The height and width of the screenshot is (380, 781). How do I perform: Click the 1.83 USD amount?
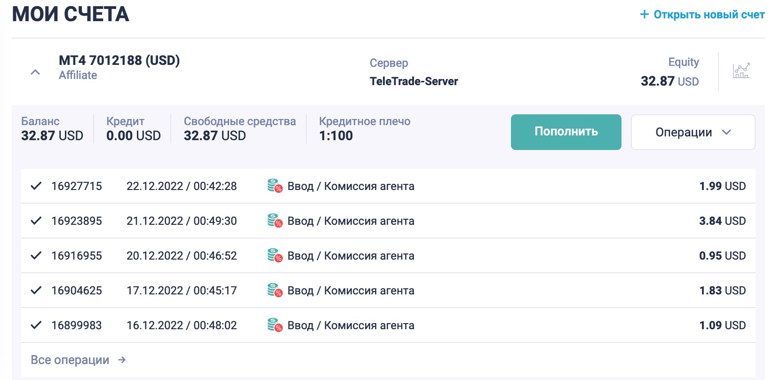(723, 291)
